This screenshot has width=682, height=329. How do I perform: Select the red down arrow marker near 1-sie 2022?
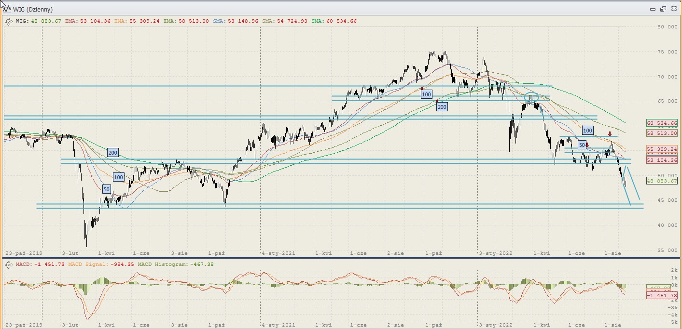point(610,134)
